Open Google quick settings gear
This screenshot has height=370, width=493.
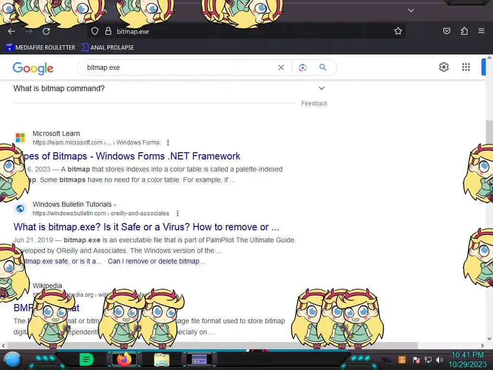pos(443,67)
